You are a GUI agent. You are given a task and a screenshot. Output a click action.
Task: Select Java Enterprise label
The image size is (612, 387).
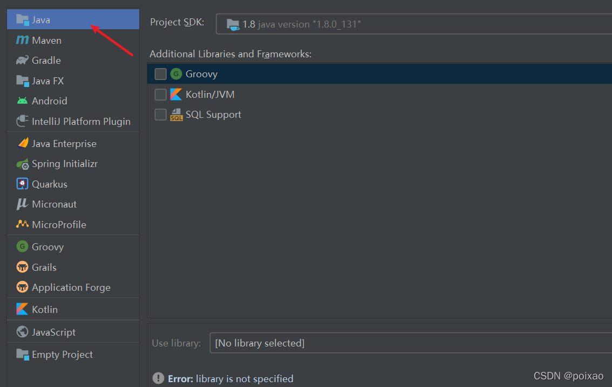click(64, 143)
